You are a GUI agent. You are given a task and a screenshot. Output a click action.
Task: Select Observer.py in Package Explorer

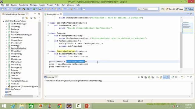point(16,64)
